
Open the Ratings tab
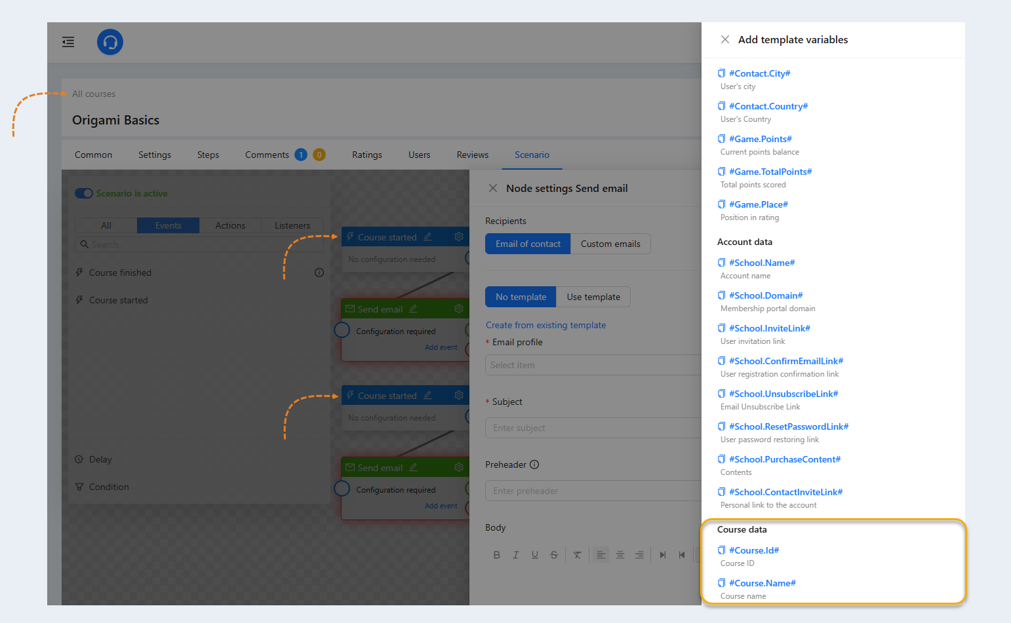(x=367, y=155)
